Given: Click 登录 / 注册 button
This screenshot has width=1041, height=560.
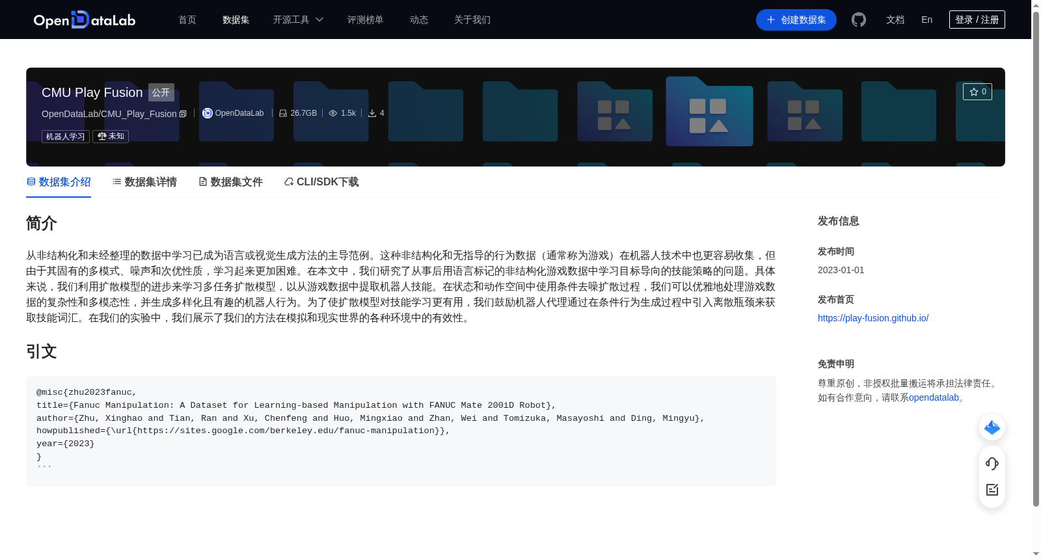Looking at the screenshot, I should click(x=977, y=20).
